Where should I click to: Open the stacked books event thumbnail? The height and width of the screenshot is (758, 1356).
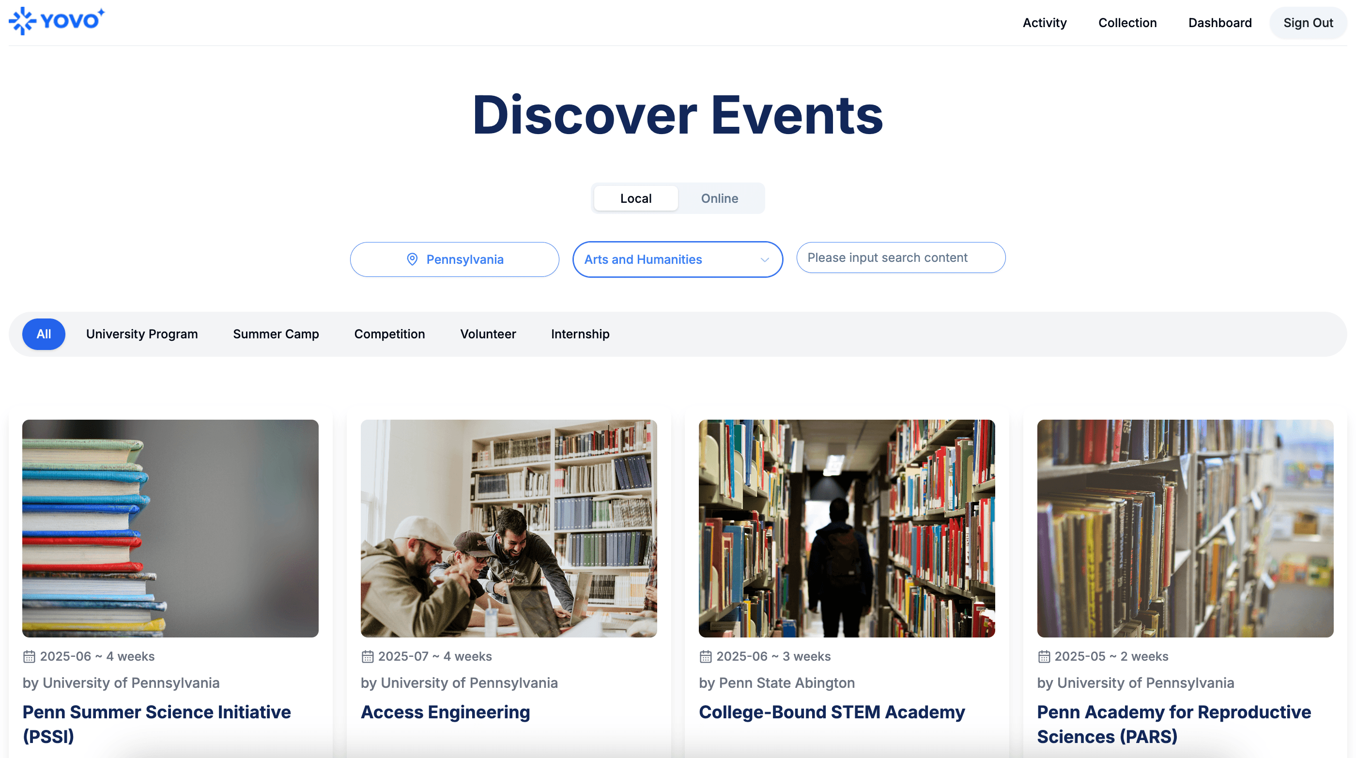[x=170, y=529]
